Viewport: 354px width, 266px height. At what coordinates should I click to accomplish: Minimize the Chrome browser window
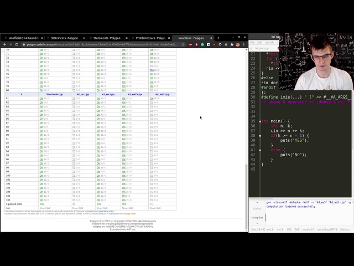(x=233, y=38)
